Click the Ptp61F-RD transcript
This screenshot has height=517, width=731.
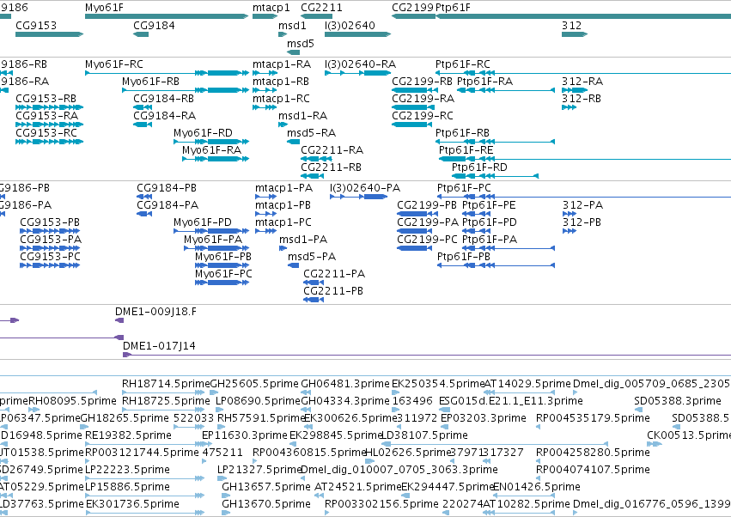coord(495,176)
